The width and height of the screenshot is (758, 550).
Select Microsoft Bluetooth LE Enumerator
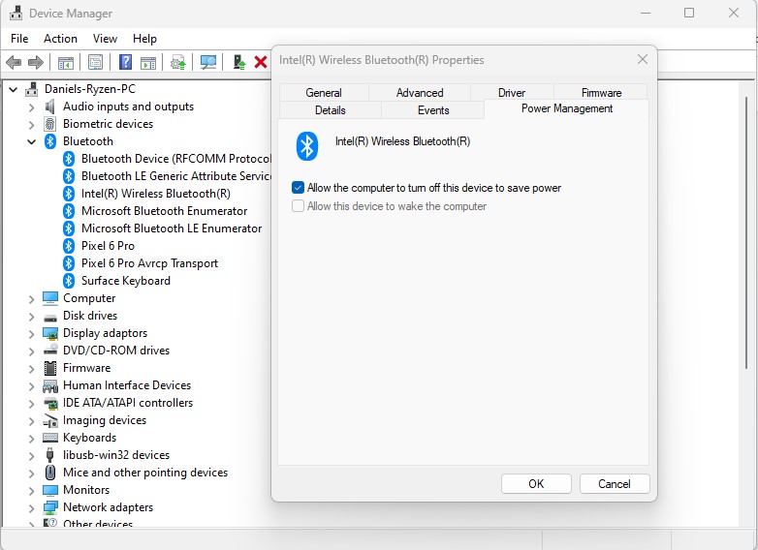[172, 229]
